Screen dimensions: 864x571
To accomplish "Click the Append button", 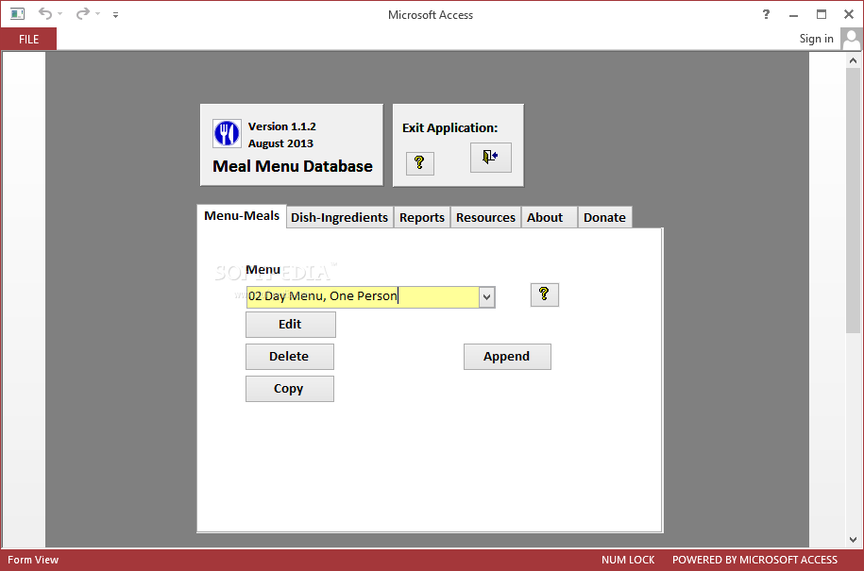I will (507, 356).
